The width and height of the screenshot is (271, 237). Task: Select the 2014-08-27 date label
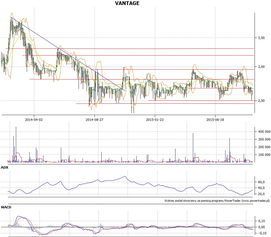(94, 120)
